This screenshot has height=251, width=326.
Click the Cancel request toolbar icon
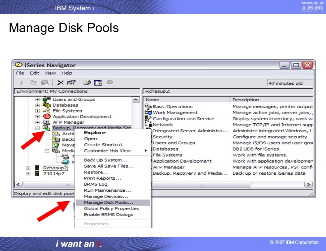[x=110, y=82]
